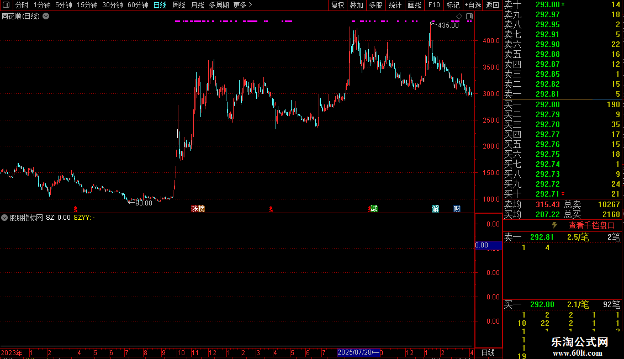The image size is (624, 359).
Task: Click the 卖五 292.88 price row
Action: pyautogui.click(x=562, y=54)
